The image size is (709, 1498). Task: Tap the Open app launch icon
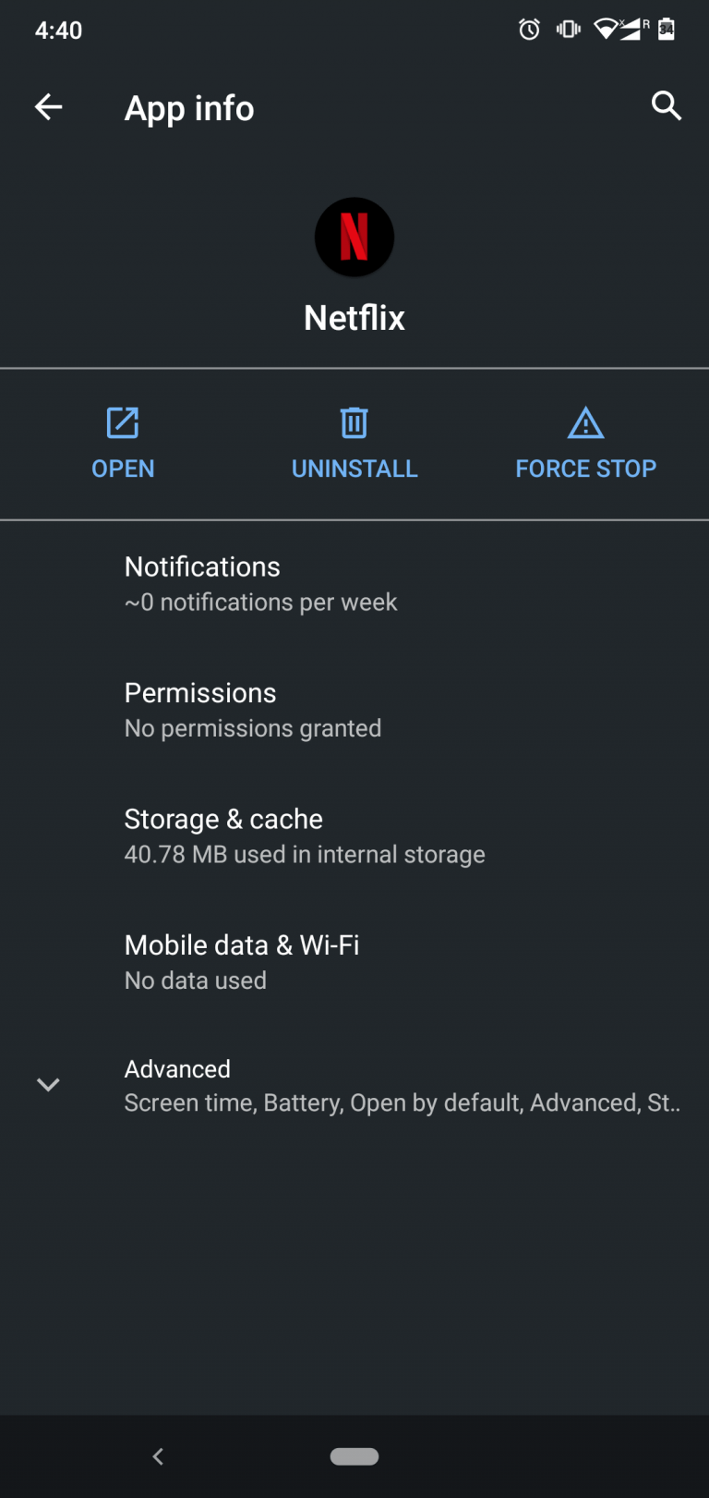(123, 423)
